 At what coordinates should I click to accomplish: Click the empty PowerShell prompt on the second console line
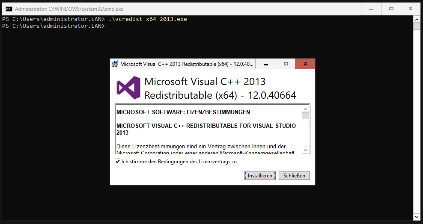(x=54, y=26)
